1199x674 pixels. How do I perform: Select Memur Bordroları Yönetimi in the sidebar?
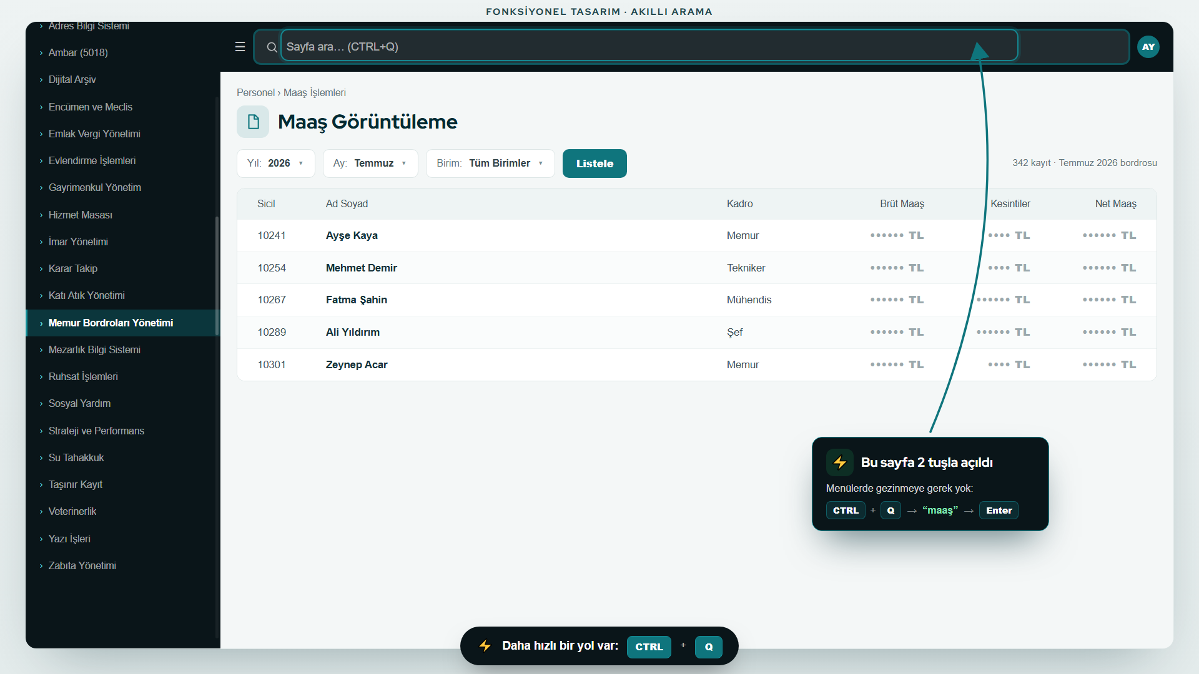click(122, 323)
